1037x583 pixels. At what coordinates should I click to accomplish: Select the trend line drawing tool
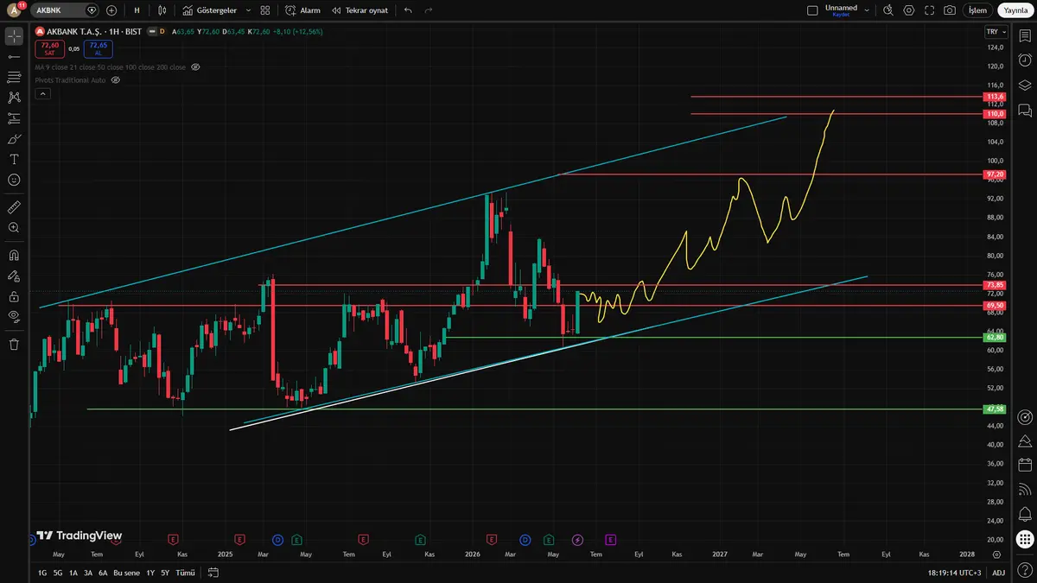point(13,56)
